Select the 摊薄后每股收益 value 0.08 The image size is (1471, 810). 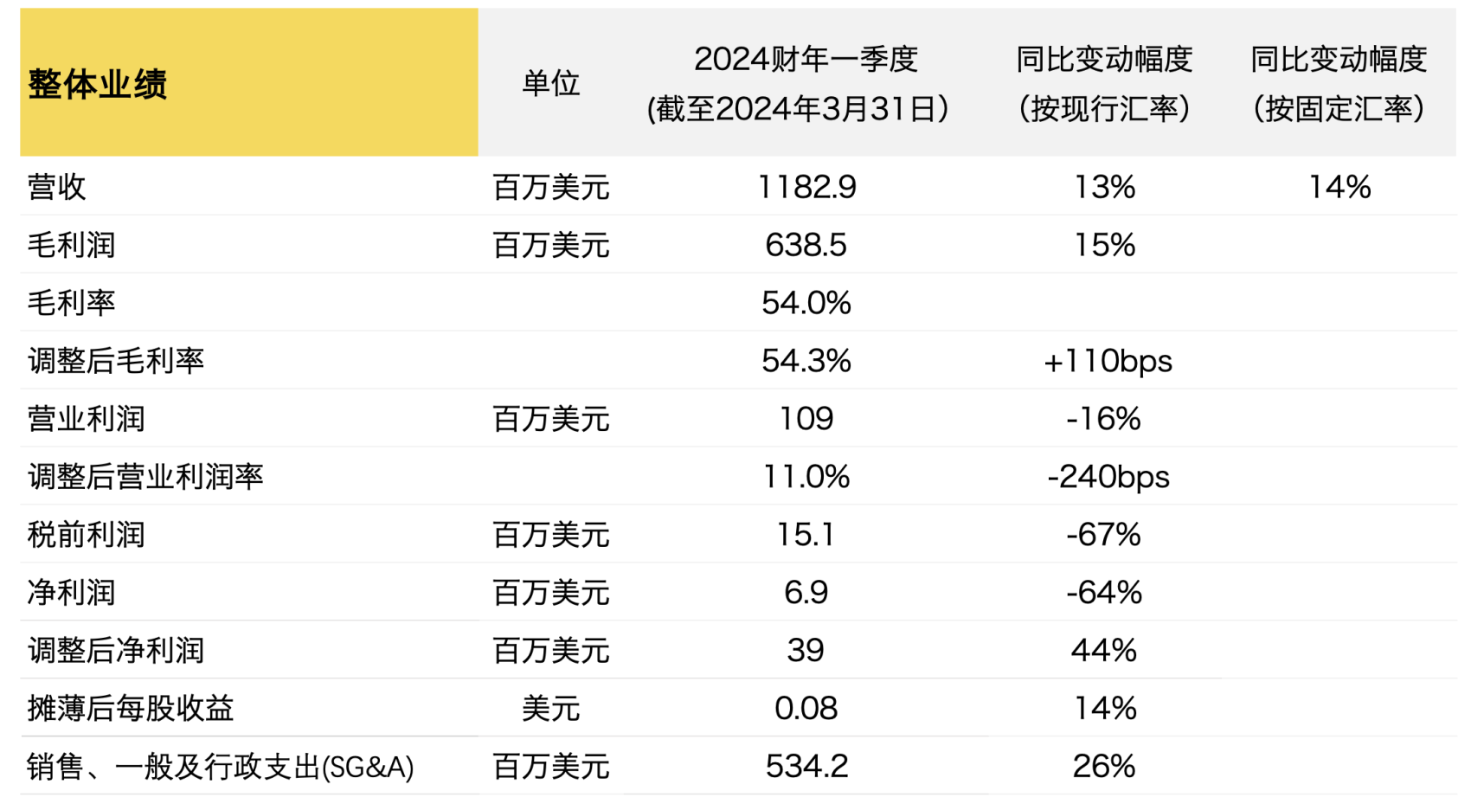pos(806,709)
